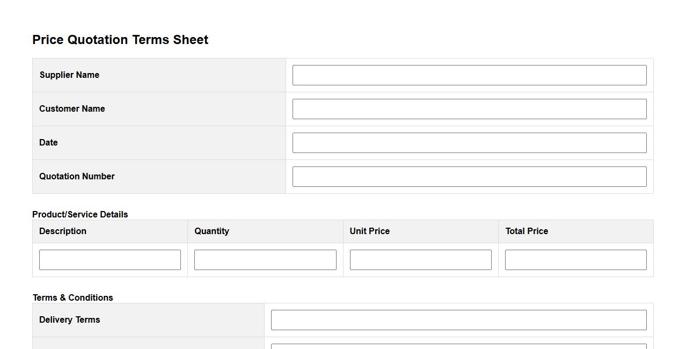Screen dimensions: 686x349
Task: Focus the Quantity input field
Action: coord(265,260)
